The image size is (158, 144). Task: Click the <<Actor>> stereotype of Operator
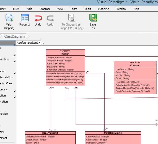tap(135, 62)
